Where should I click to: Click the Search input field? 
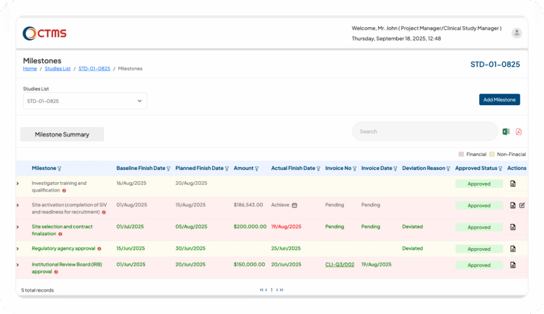coord(425,132)
